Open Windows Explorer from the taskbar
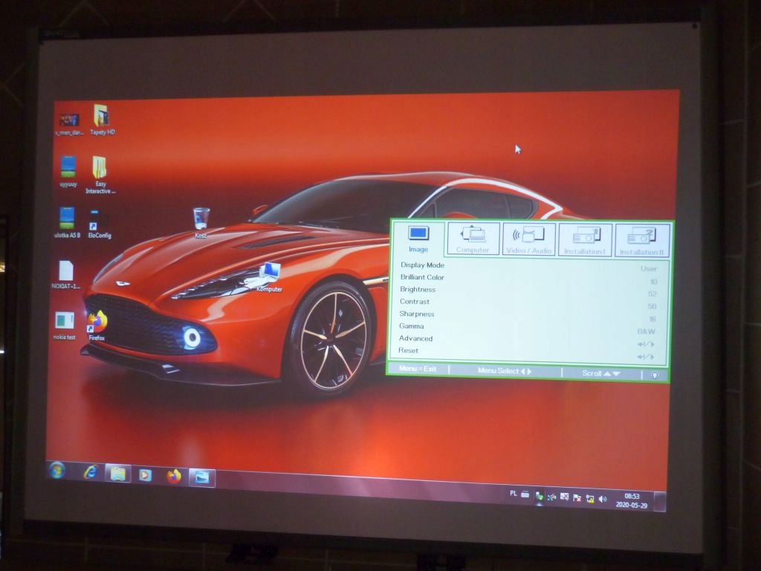761x571 pixels. click(x=120, y=473)
